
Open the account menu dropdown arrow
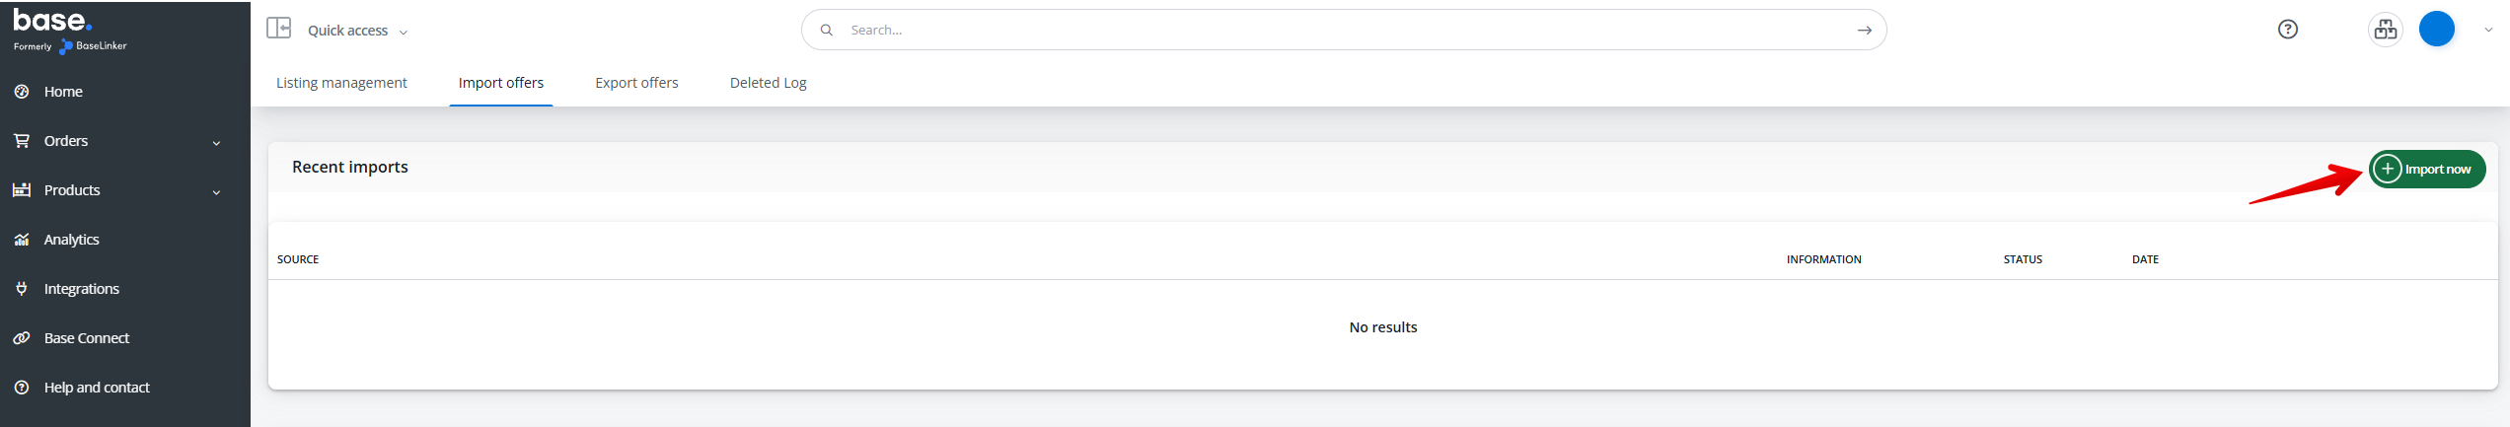[x=2487, y=30]
